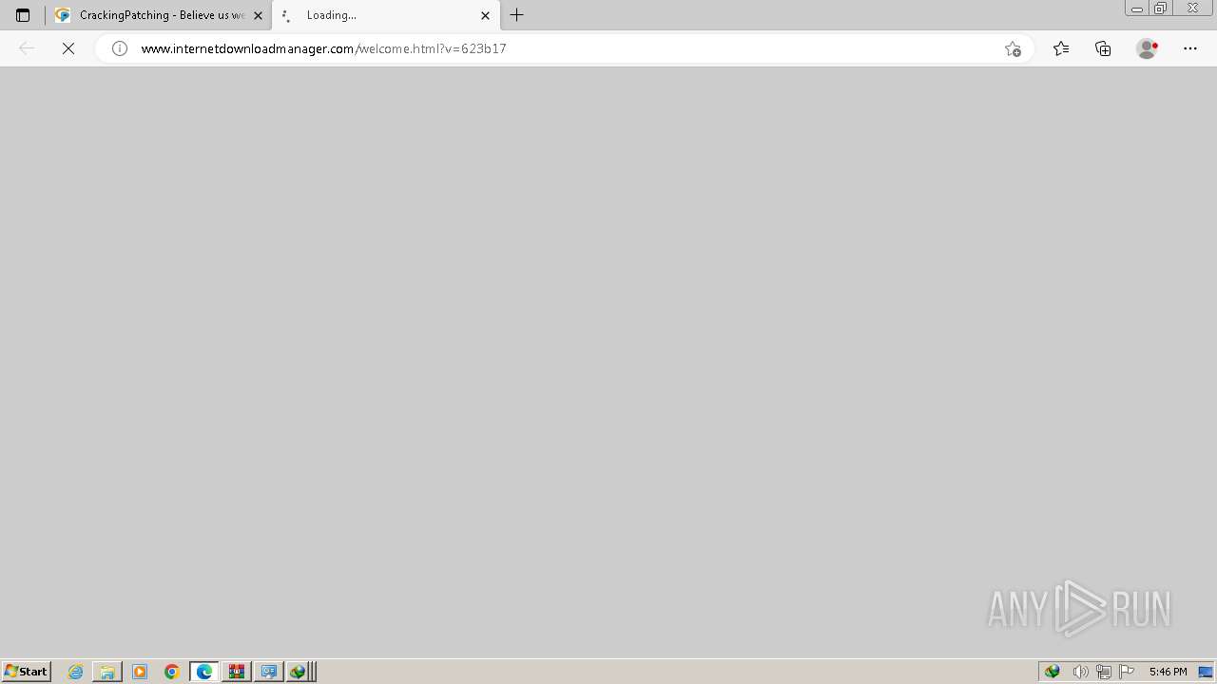
Task: Click the IDM system tray icon
Action: click(1053, 672)
